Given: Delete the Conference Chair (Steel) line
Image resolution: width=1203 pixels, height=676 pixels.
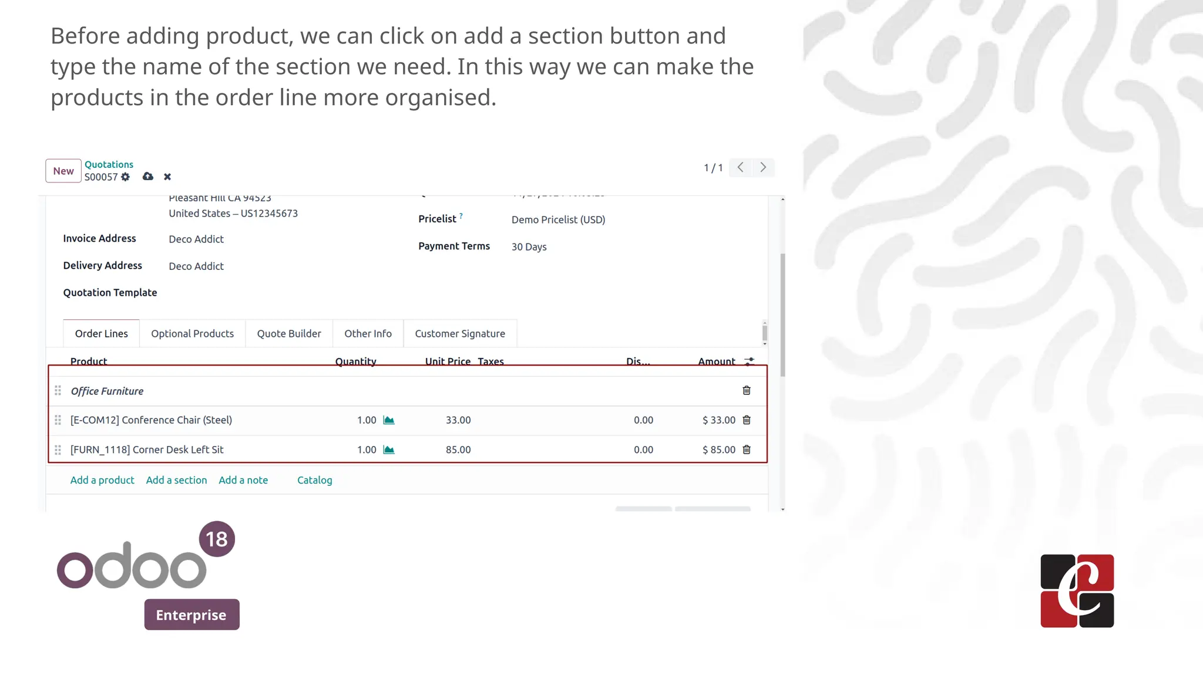Looking at the screenshot, I should [747, 420].
